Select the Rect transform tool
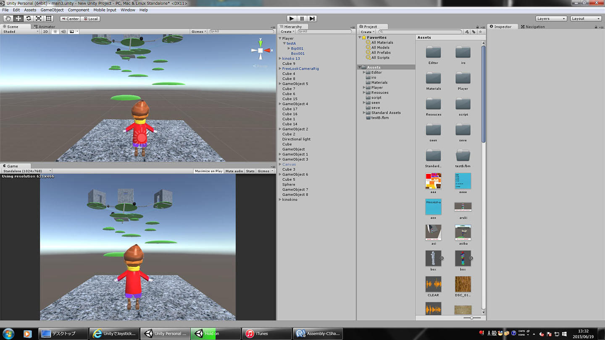This screenshot has width=605, height=340. click(x=49, y=18)
